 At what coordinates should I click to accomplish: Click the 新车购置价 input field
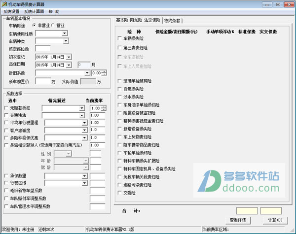43,81
